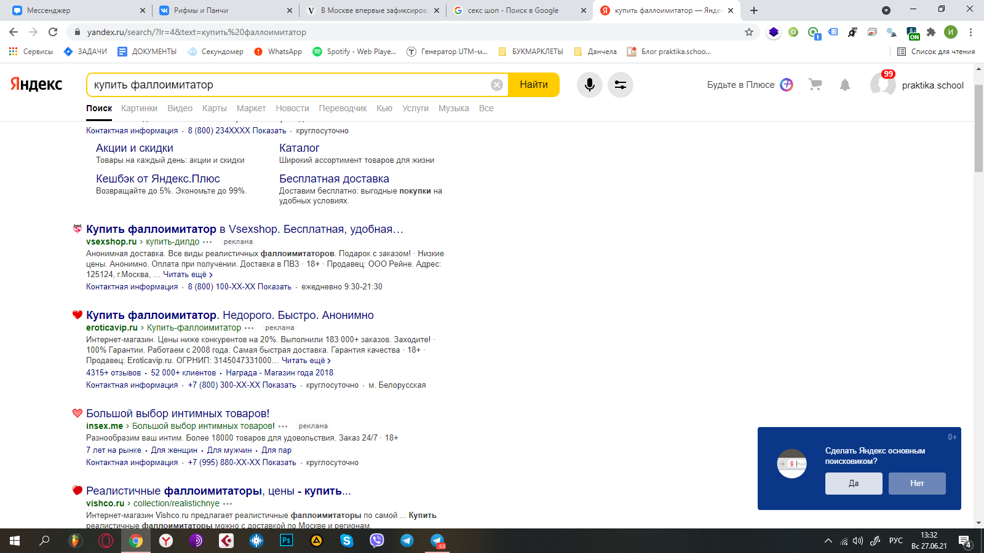The image size is (984, 553).
Task: Switch to the Картинки tab
Action: [139, 108]
